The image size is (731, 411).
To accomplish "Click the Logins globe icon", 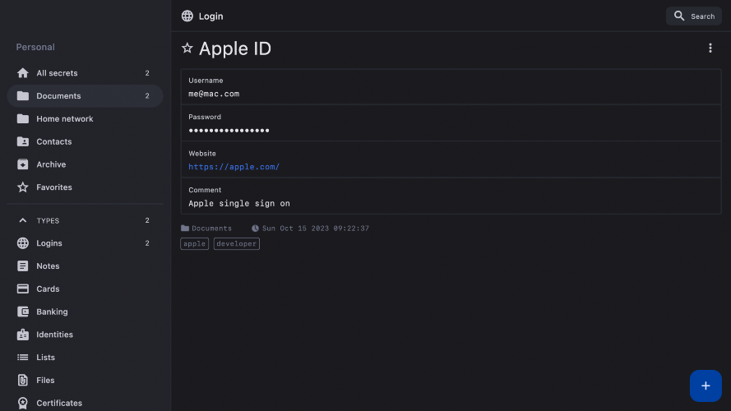I will tap(22, 243).
